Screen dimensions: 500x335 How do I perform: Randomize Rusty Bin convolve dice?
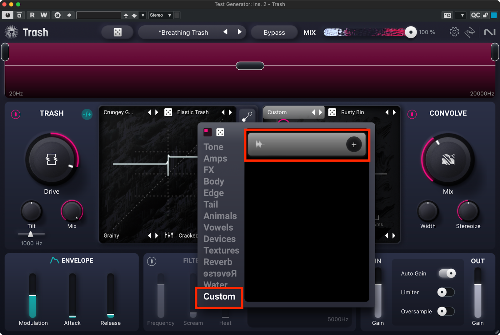tap(332, 112)
